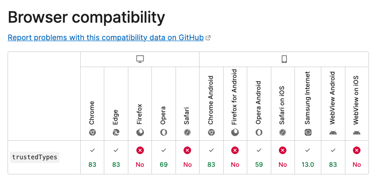Click the external link icon beside GitHub
377x181 pixels.
coord(208,38)
